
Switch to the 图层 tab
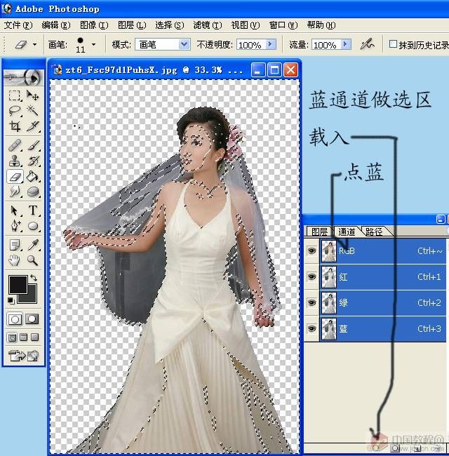pyautogui.click(x=319, y=232)
